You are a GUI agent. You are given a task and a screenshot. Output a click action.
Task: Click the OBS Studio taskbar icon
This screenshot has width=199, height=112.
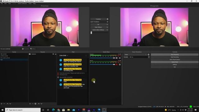tap(104, 110)
